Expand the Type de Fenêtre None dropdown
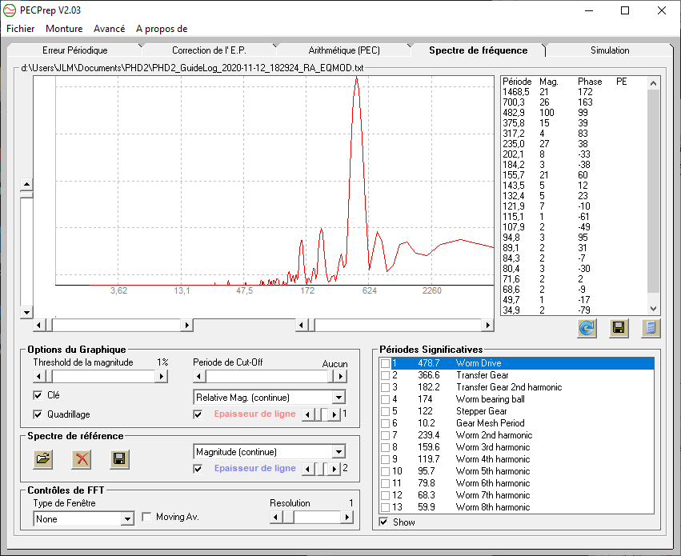This screenshot has height=556, width=681. tap(127, 518)
